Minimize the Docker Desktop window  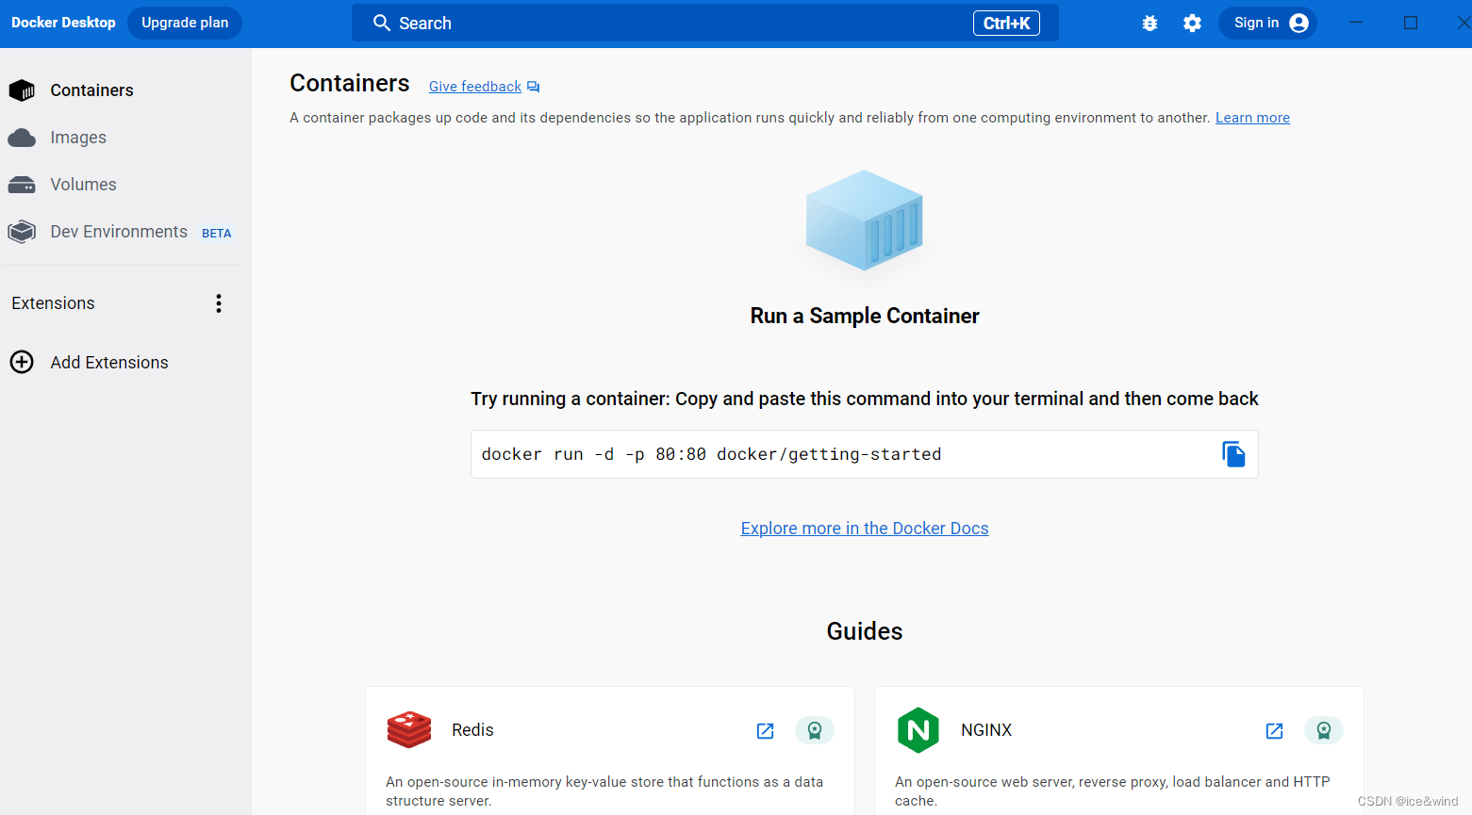[x=1356, y=23]
